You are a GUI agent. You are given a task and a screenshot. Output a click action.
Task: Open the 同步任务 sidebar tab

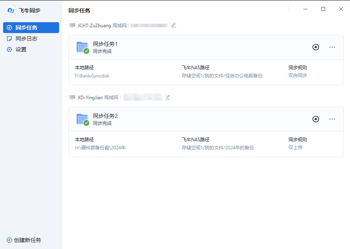pyautogui.click(x=31, y=28)
